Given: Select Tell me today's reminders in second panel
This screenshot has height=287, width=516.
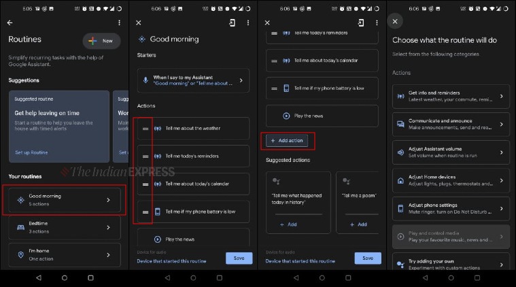Looking at the screenshot, I should tap(193, 156).
